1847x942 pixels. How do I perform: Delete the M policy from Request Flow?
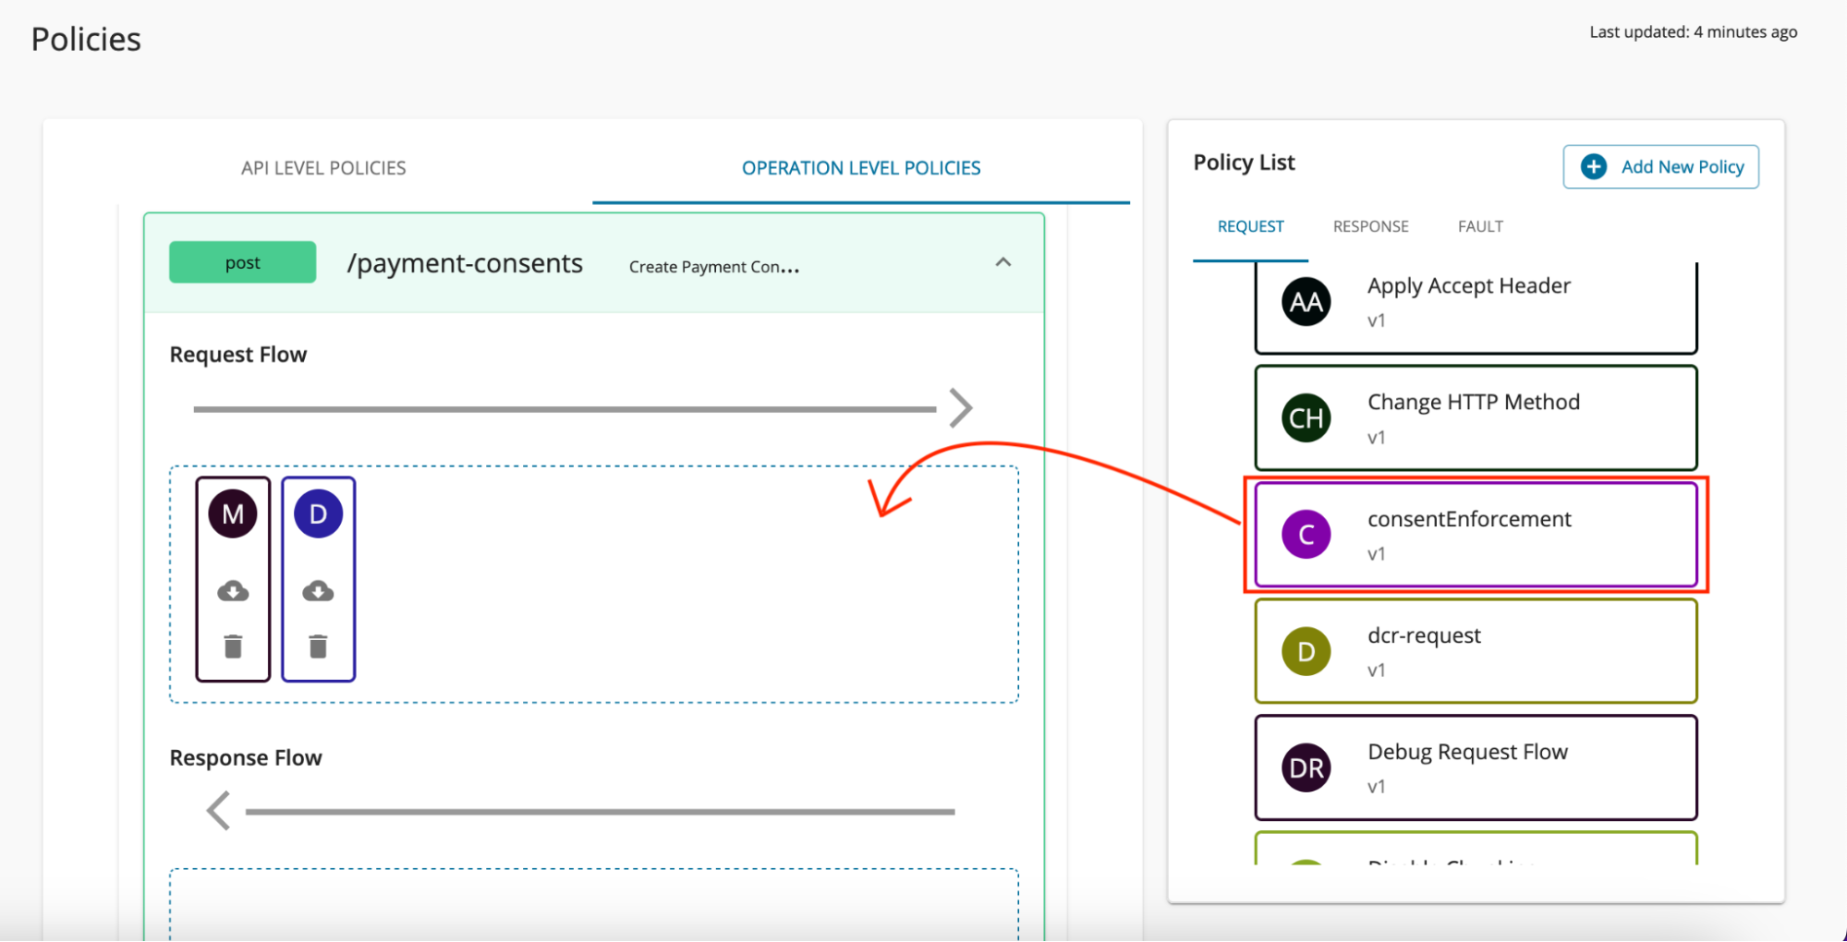click(233, 646)
